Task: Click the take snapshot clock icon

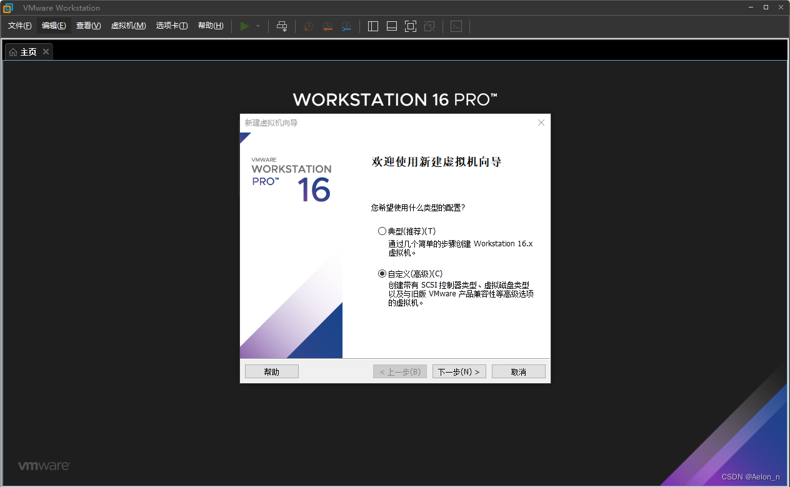Action: tap(307, 26)
